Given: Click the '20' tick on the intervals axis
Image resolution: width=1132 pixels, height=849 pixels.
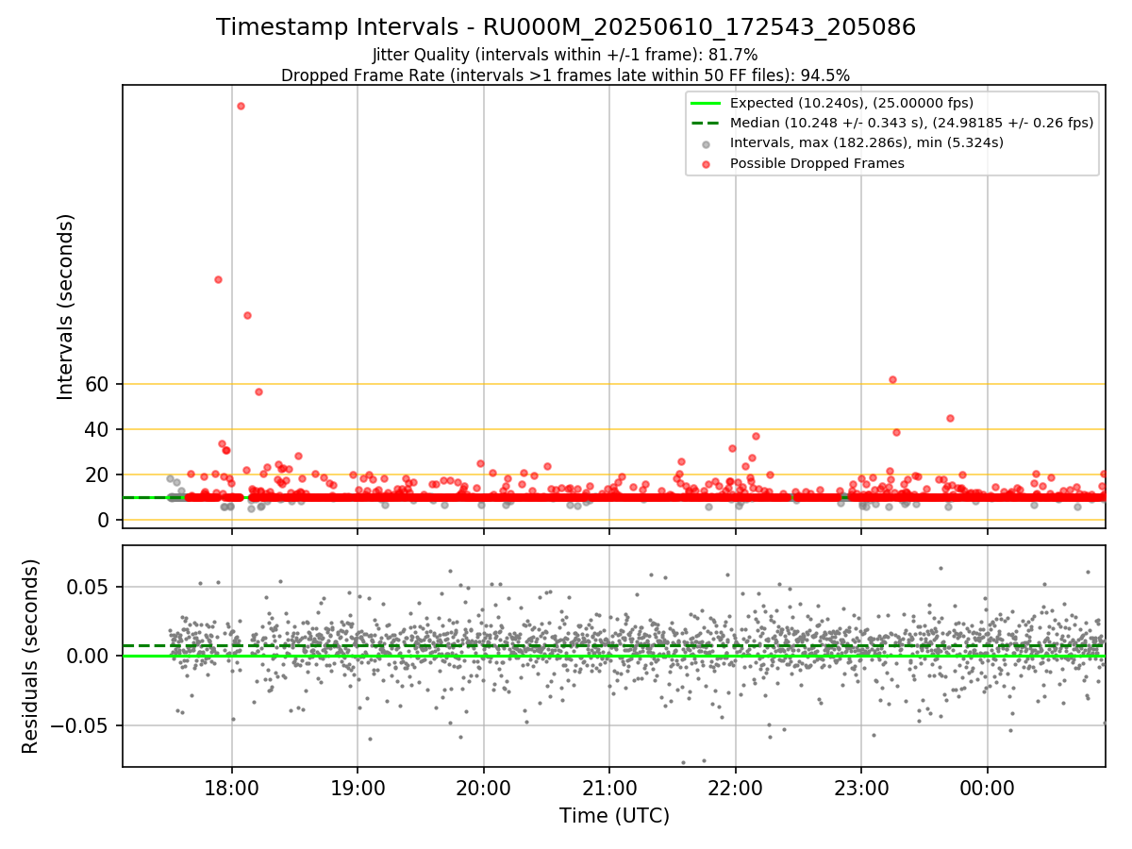Looking at the screenshot, I should [x=99, y=474].
